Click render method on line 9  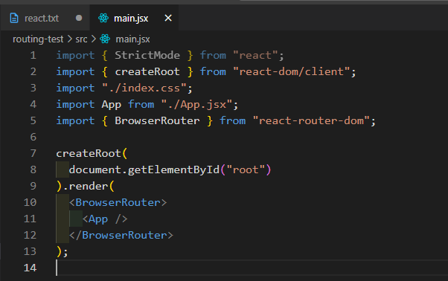tap(89, 186)
